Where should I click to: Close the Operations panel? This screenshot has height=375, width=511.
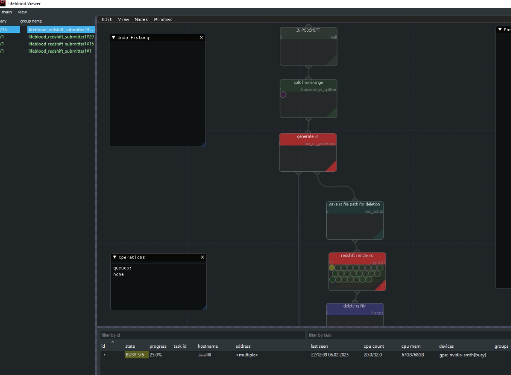coord(202,257)
